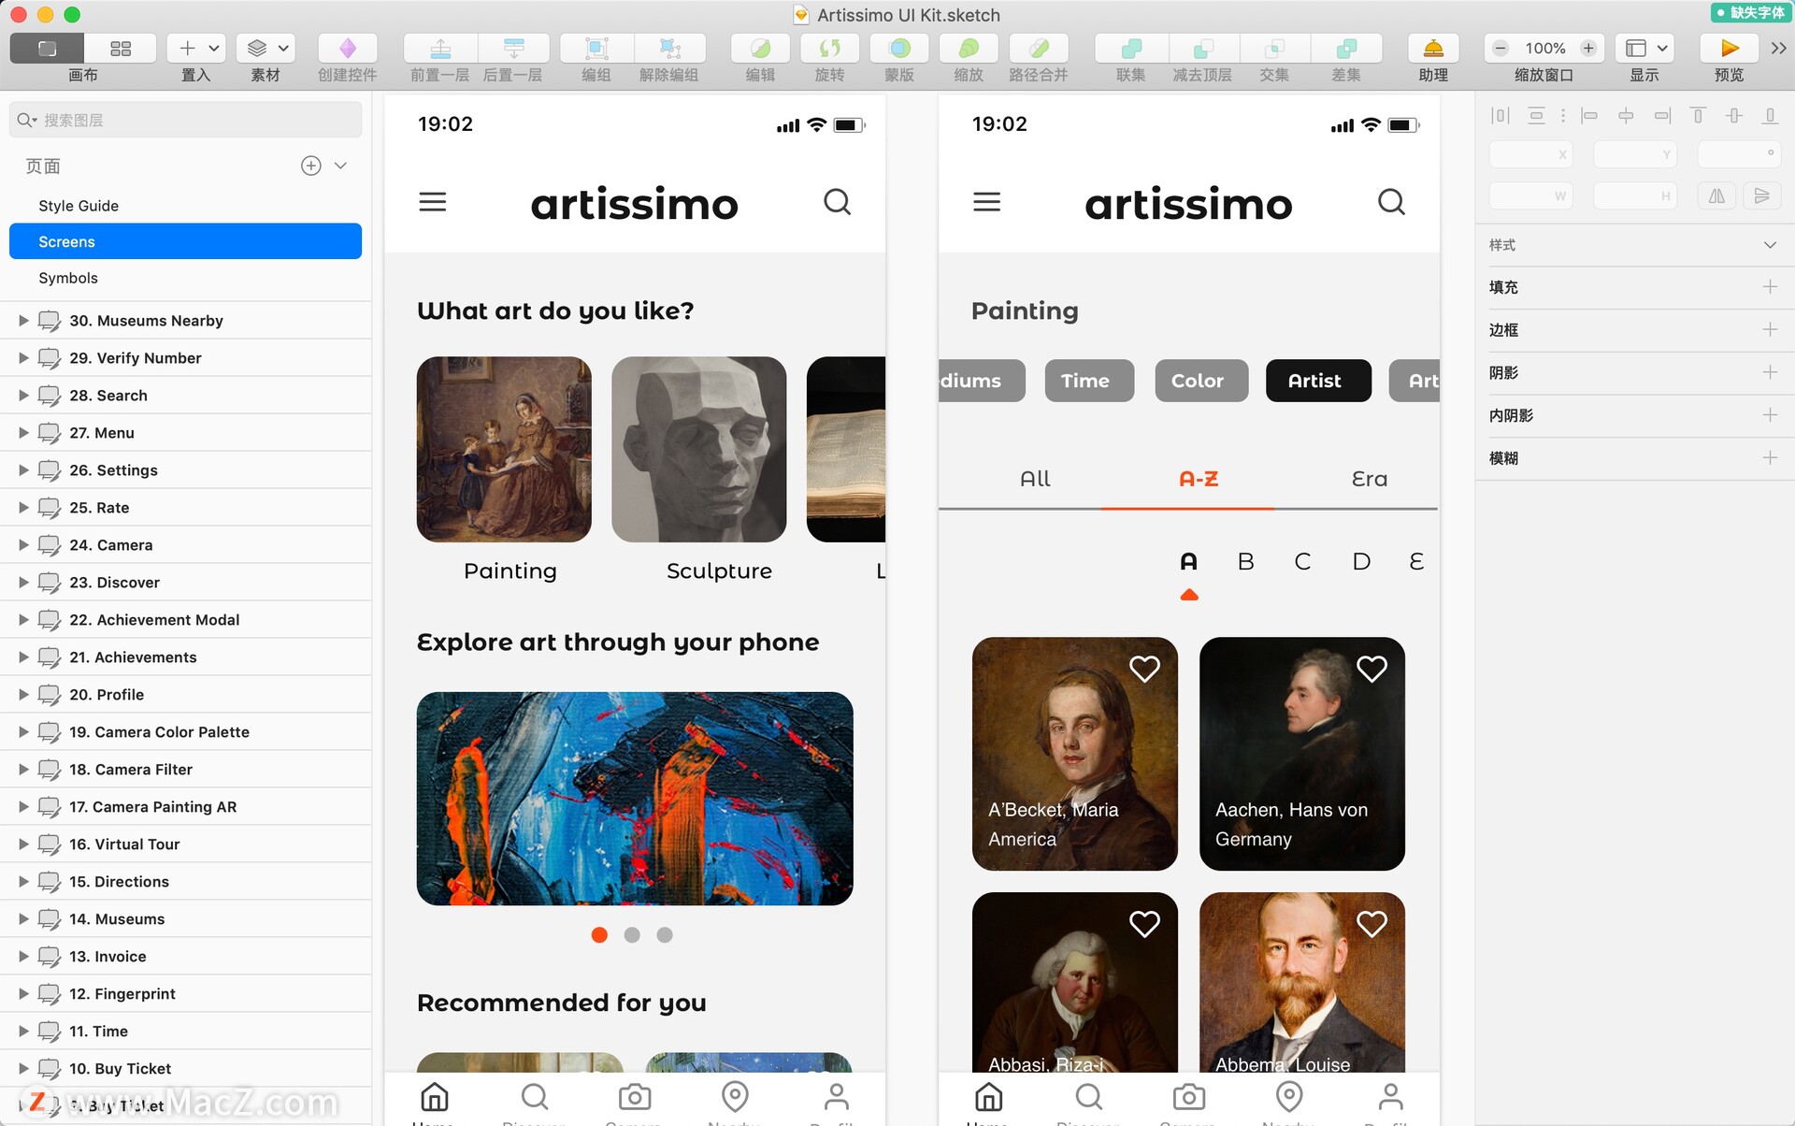The height and width of the screenshot is (1126, 1795).
Task: Add a new page with plus icon
Action: pos(311,166)
